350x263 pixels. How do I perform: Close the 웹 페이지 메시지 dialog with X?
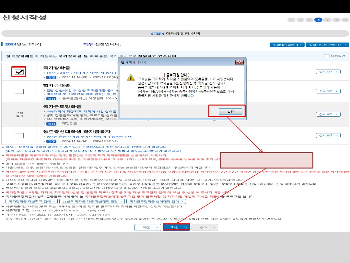(239, 62)
